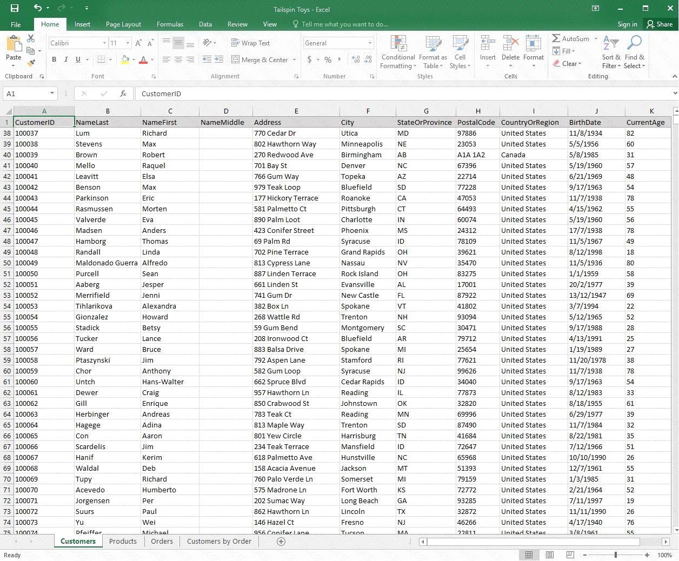Toggle underline formatting
The height and width of the screenshot is (561, 679).
click(78, 59)
